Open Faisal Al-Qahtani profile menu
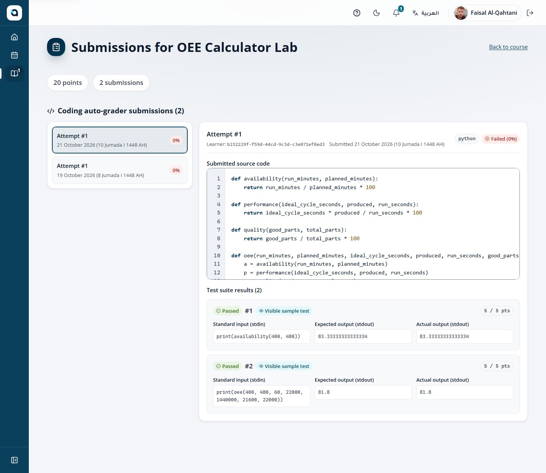The height and width of the screenshot is (473, 546). 487,13
